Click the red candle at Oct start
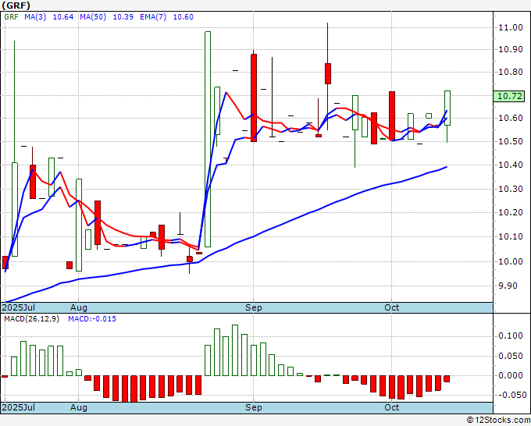The width and height of the screenshot is (531, 426). [x=392, y=116]
